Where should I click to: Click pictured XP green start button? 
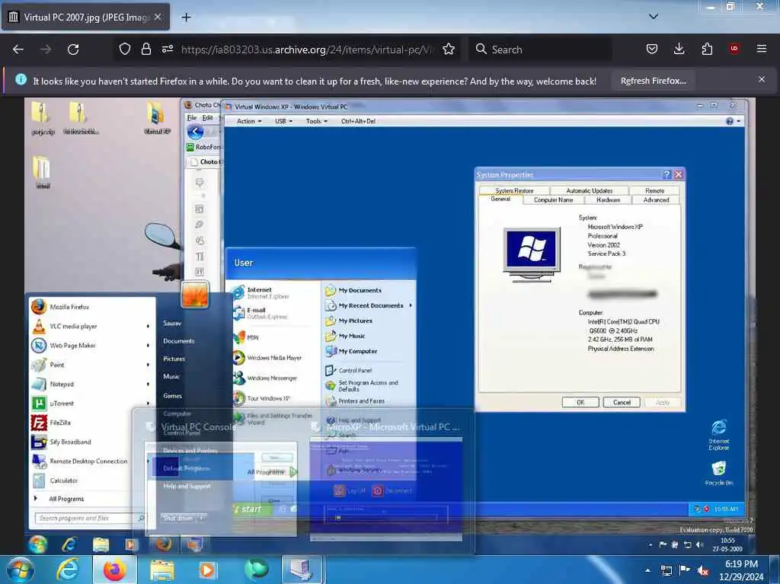coord(252,509)
